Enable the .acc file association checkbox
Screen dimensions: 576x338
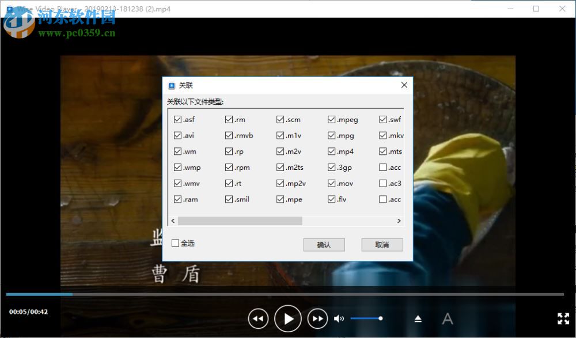(x=382, y=167)
